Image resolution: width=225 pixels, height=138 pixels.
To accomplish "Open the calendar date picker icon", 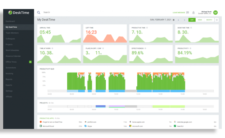I will click(x=174, y=20).
